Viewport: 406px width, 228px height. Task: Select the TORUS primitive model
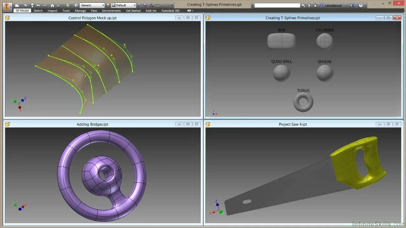pyautogui.click(x=303, y=102)
